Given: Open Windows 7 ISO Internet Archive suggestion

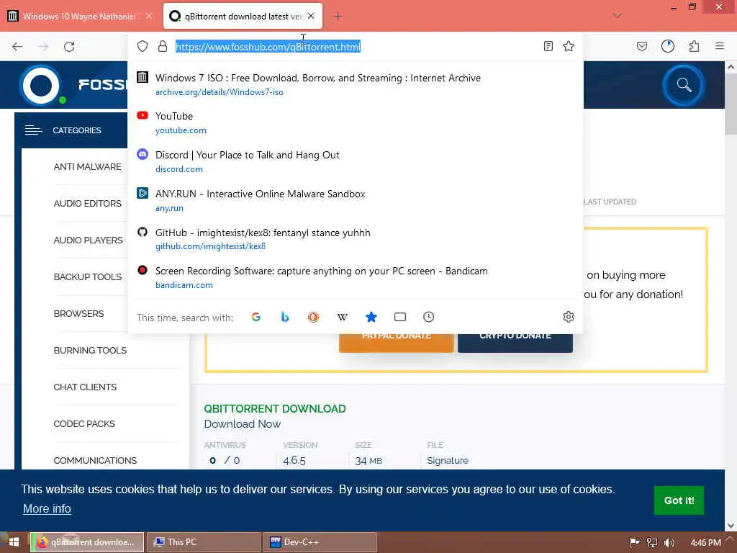Looking at the screenshot, I should [x=356, y=84].
